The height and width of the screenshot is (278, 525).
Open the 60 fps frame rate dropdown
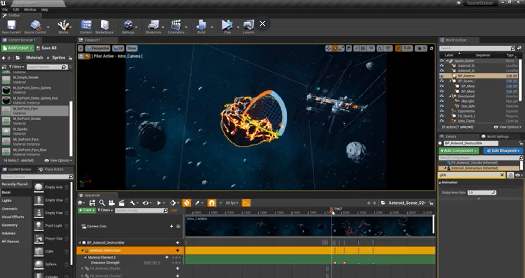[232, 203]
